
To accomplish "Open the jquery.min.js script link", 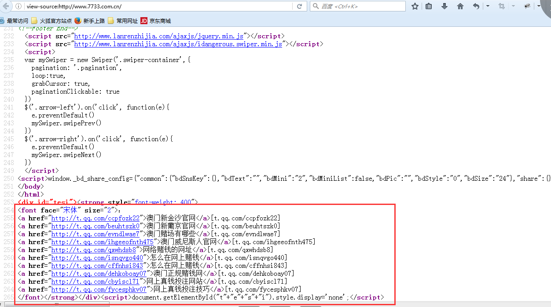I will (x=159, y=36).
